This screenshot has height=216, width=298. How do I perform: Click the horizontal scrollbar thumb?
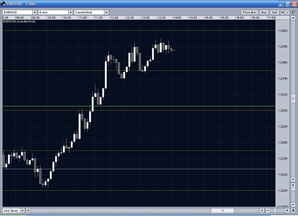(x=223, y=210)
